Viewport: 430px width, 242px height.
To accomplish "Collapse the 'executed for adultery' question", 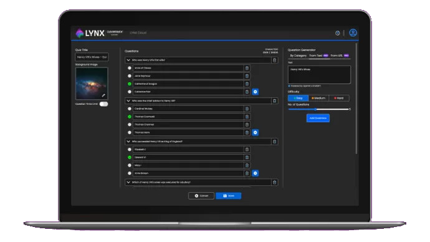I will coord(128,183).
